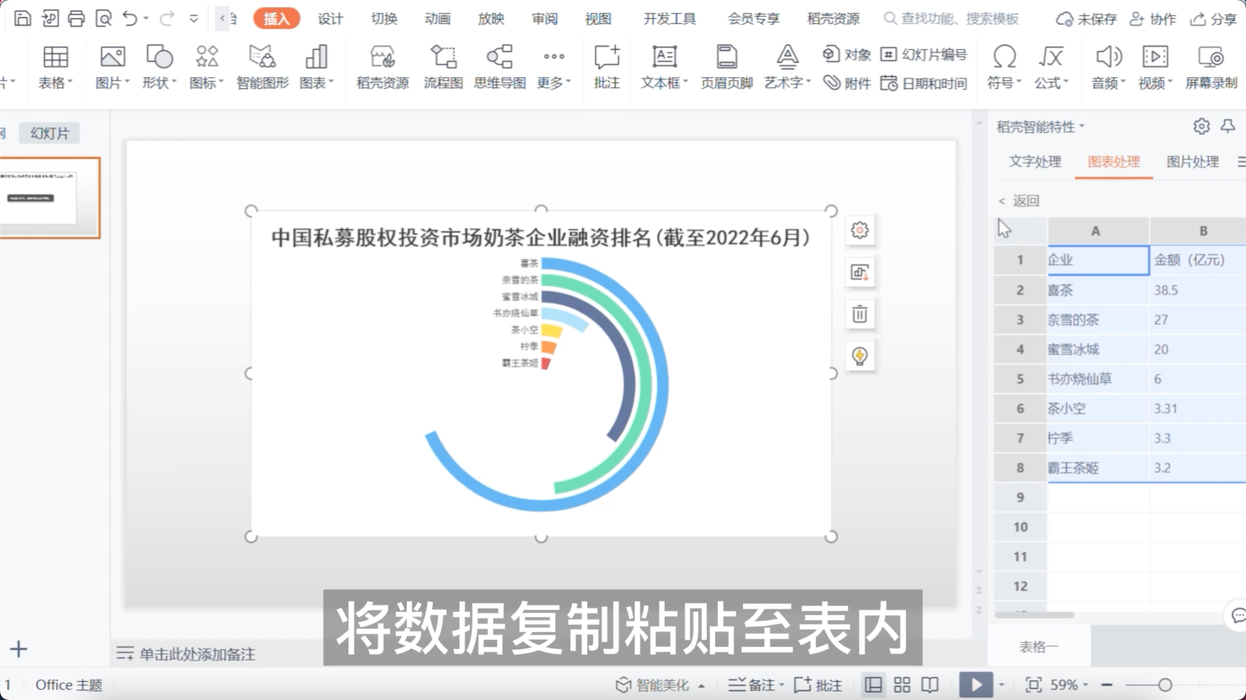Click the zoom out minus button
The width and height of the screenshot is (1246, 700).
(1107, 684)
